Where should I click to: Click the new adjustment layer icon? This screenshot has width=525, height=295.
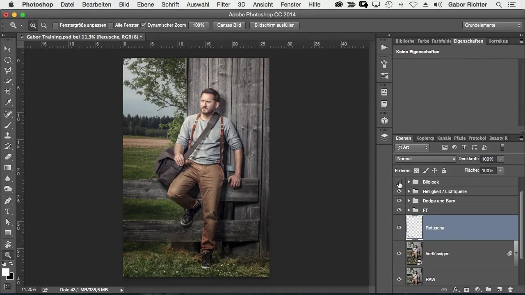pos(477,290)
